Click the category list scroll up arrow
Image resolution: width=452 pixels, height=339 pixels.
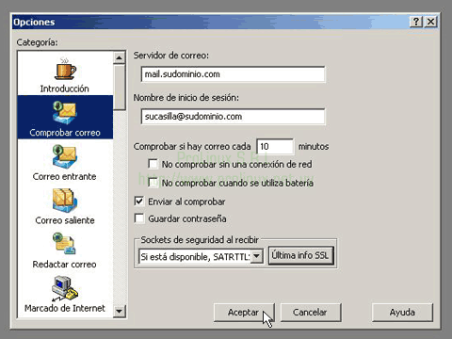(119, 57)
